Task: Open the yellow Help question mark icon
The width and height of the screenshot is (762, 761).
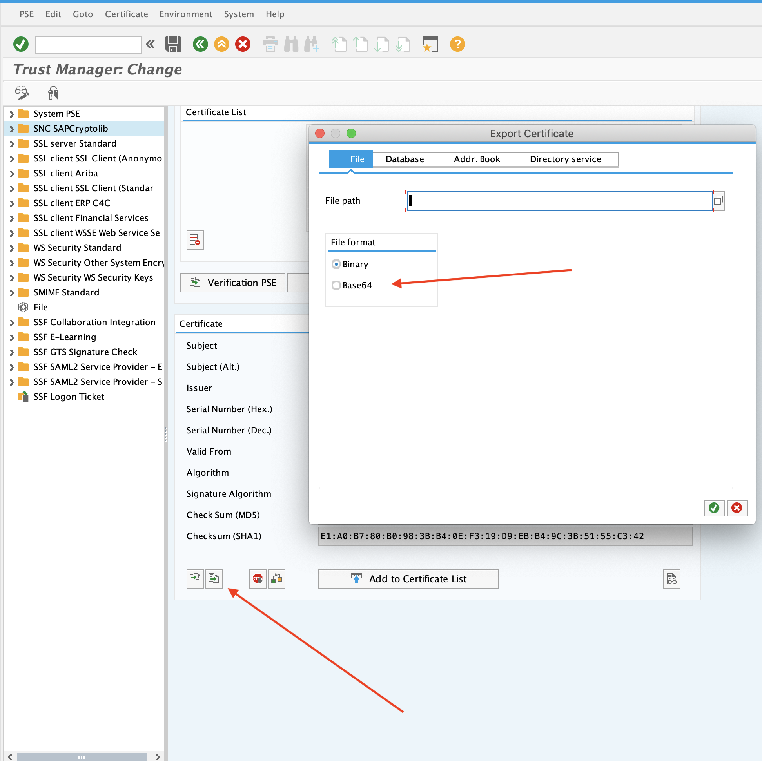Action: [457, 44]
